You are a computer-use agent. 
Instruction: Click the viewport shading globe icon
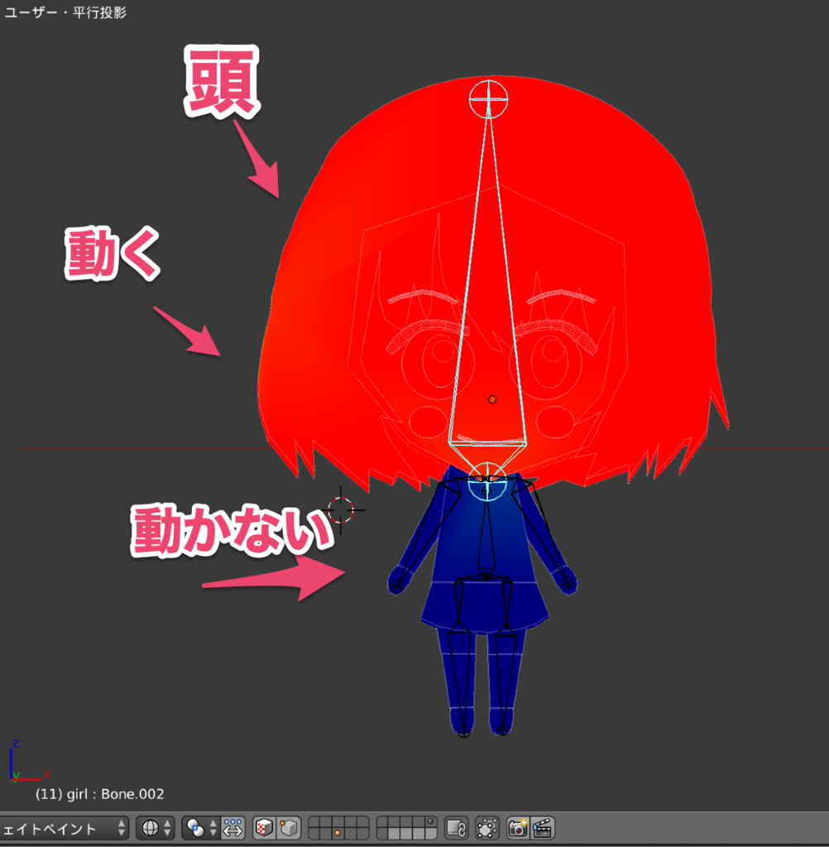point(149,828)
